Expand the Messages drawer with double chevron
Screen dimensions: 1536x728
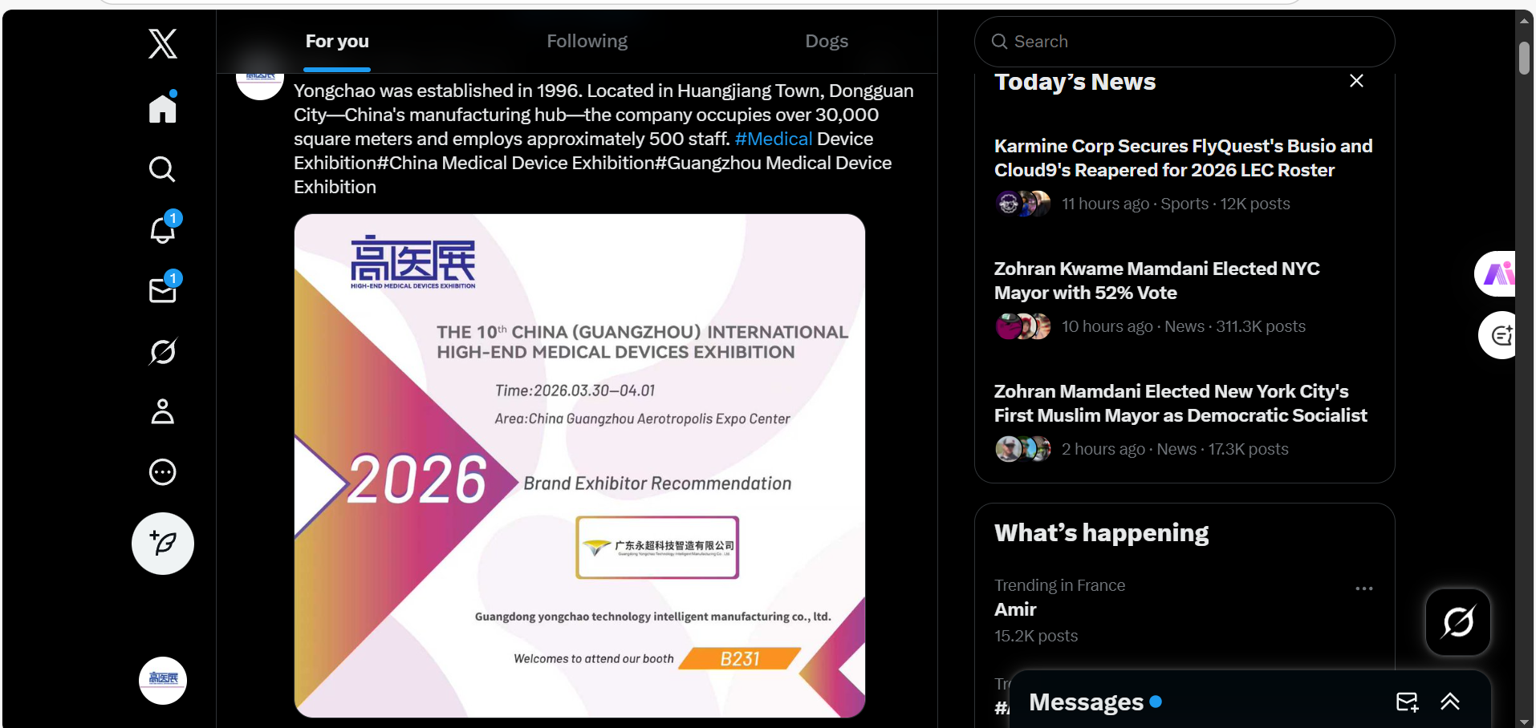click(x=1450, y=702)
